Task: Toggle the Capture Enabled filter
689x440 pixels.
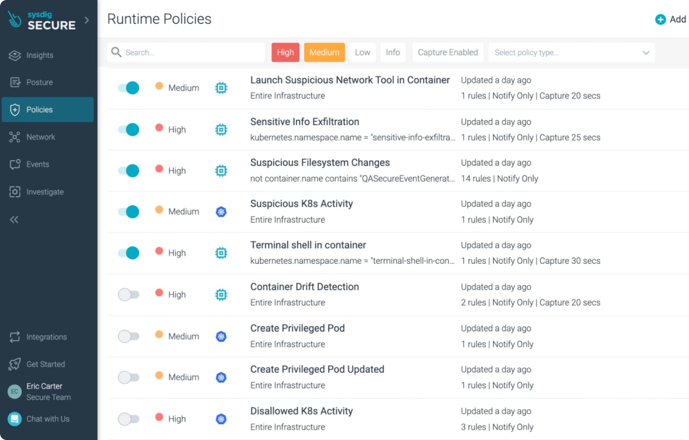Action: pos(448,52)
